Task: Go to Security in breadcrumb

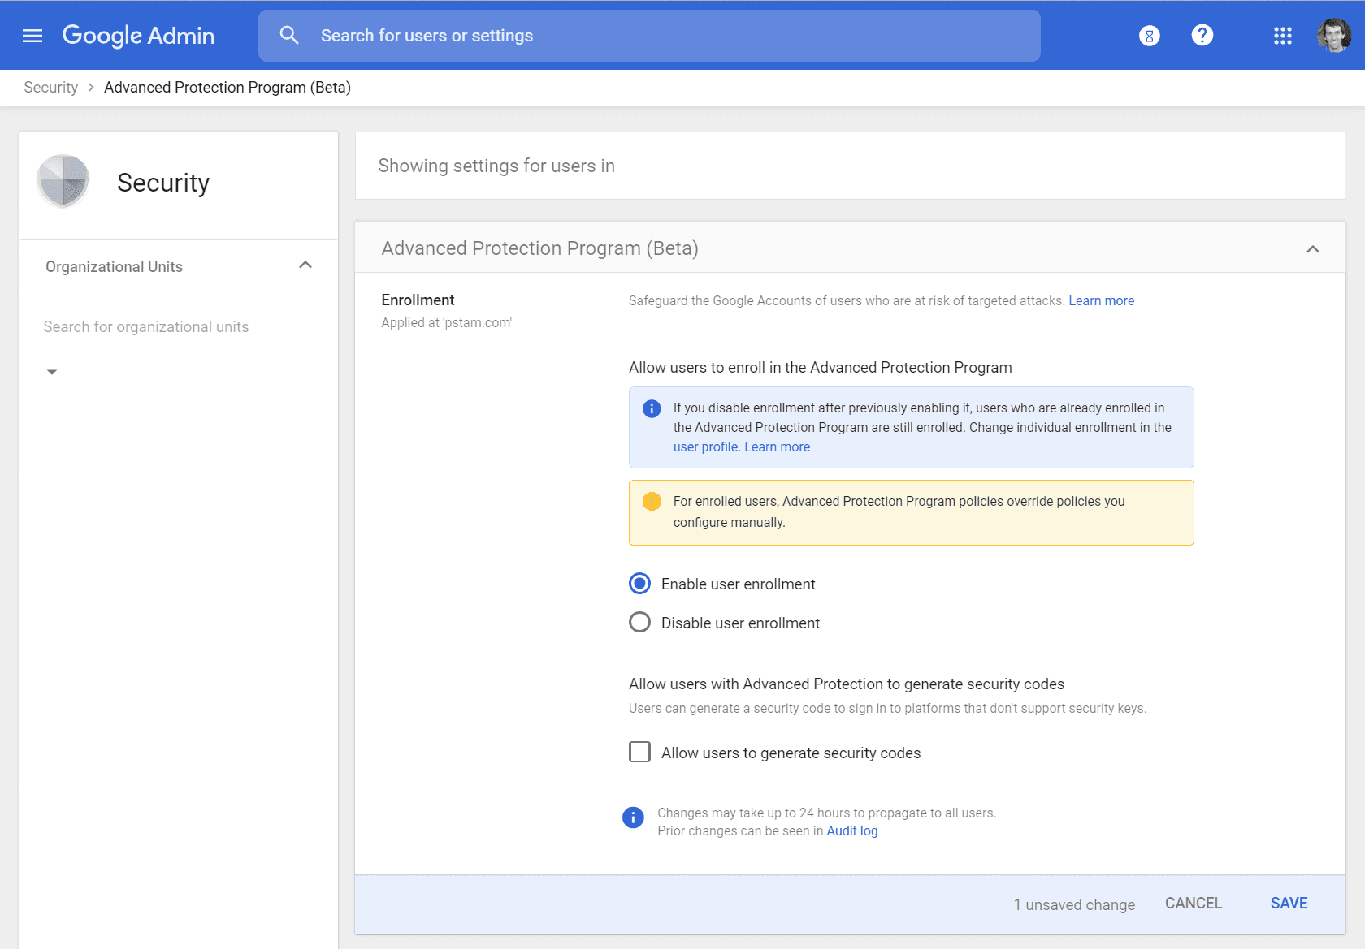Action: pyautogui.click(x=50, y=88)
